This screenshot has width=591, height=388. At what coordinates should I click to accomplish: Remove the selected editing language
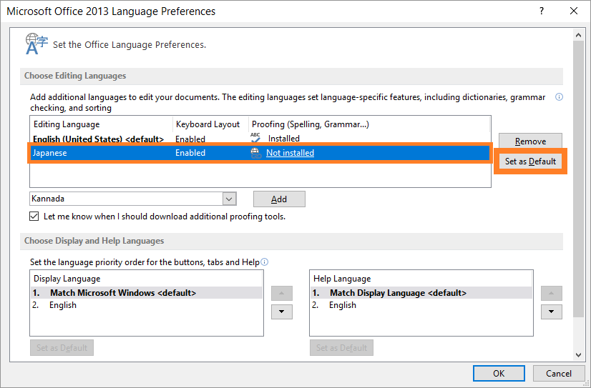[530, 141]
